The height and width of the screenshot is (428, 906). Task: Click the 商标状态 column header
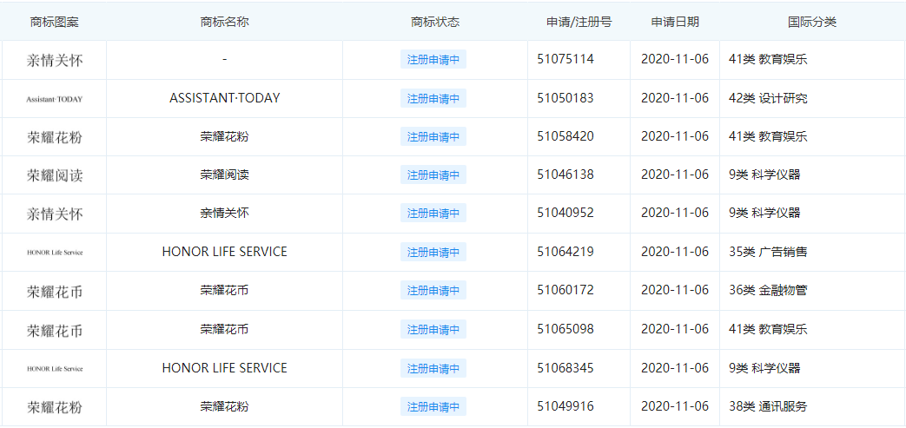tap(435, 22)
